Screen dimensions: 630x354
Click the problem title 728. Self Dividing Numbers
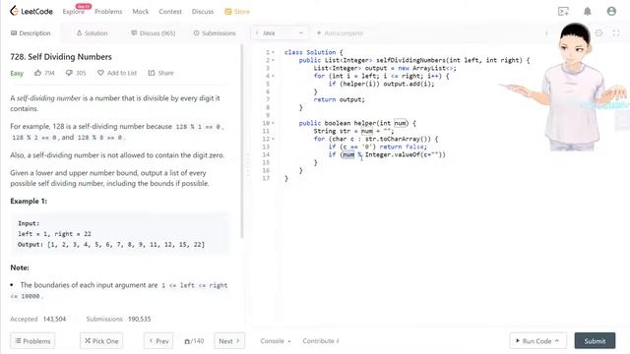(61, 57)
